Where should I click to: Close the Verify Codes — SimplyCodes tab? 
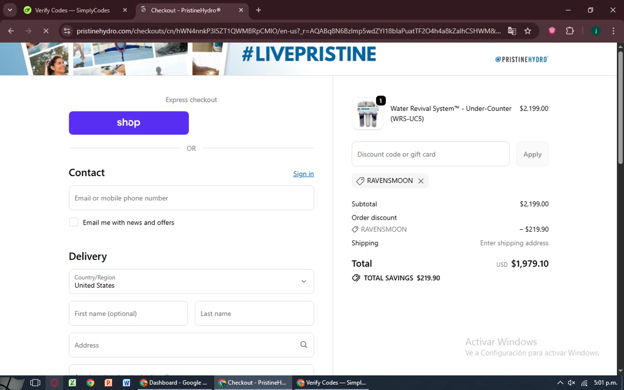[x=125, y=10]
